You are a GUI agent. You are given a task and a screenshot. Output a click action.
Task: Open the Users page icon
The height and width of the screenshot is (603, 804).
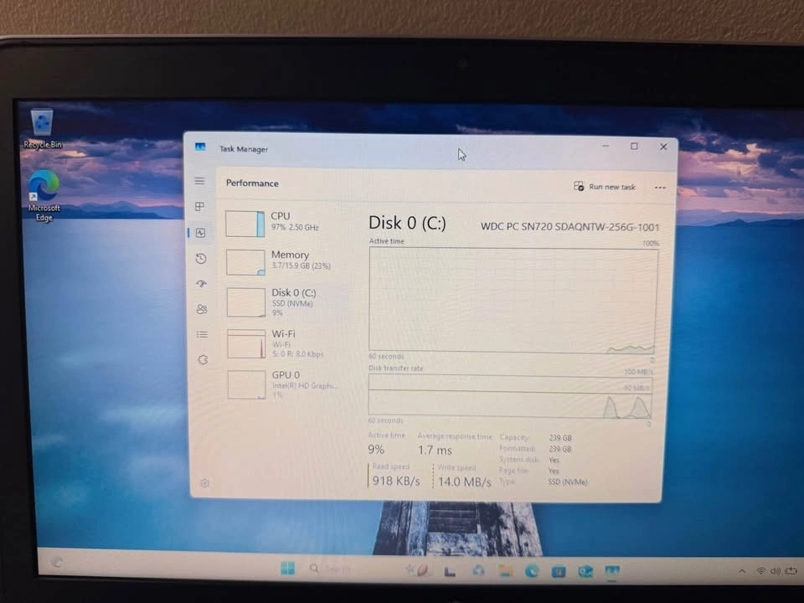201,309
